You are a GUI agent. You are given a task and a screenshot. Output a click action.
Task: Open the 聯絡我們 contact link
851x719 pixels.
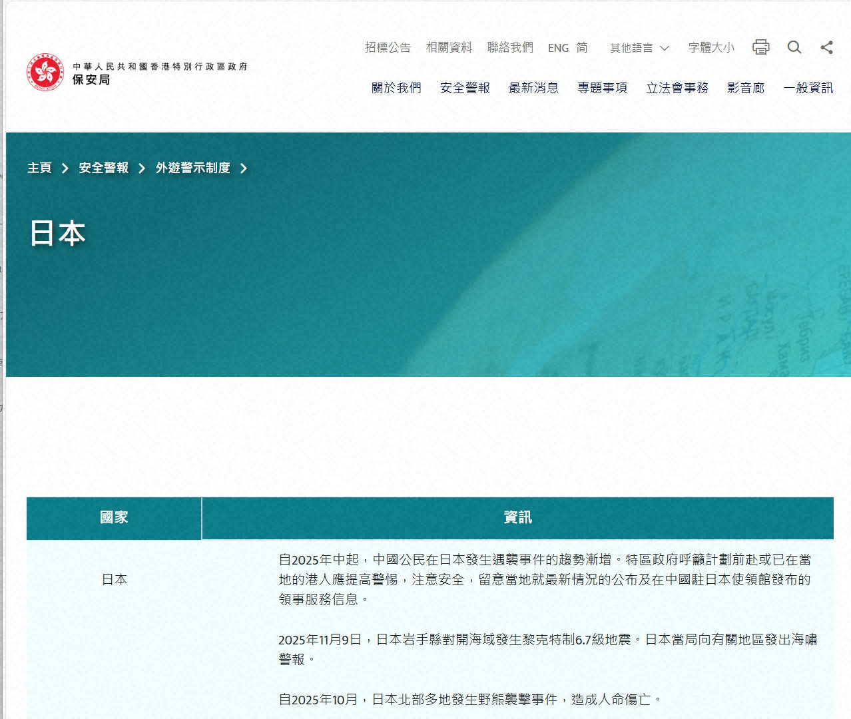pyautogui.click(x=509, y=47)
